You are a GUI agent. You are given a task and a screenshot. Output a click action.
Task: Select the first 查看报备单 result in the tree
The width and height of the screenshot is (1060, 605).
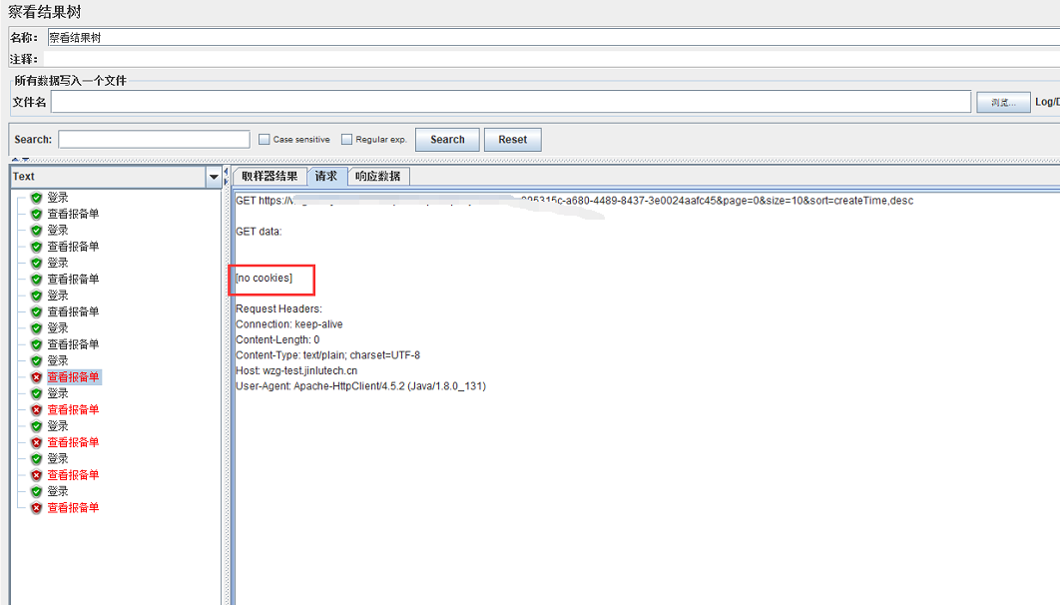pyautogui.click(x=73, y=214)
